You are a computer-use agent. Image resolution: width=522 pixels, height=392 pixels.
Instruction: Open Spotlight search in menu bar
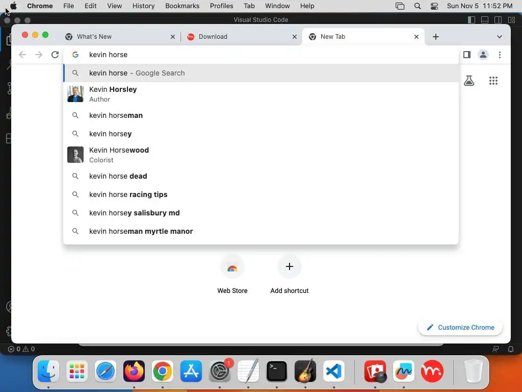click(417, 6)
